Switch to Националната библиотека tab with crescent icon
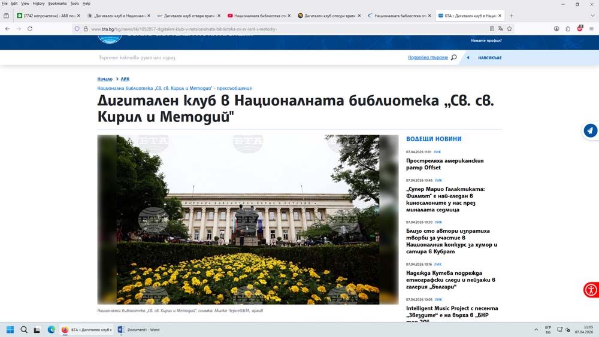This screenshot has height=337, width=599. 399,16
